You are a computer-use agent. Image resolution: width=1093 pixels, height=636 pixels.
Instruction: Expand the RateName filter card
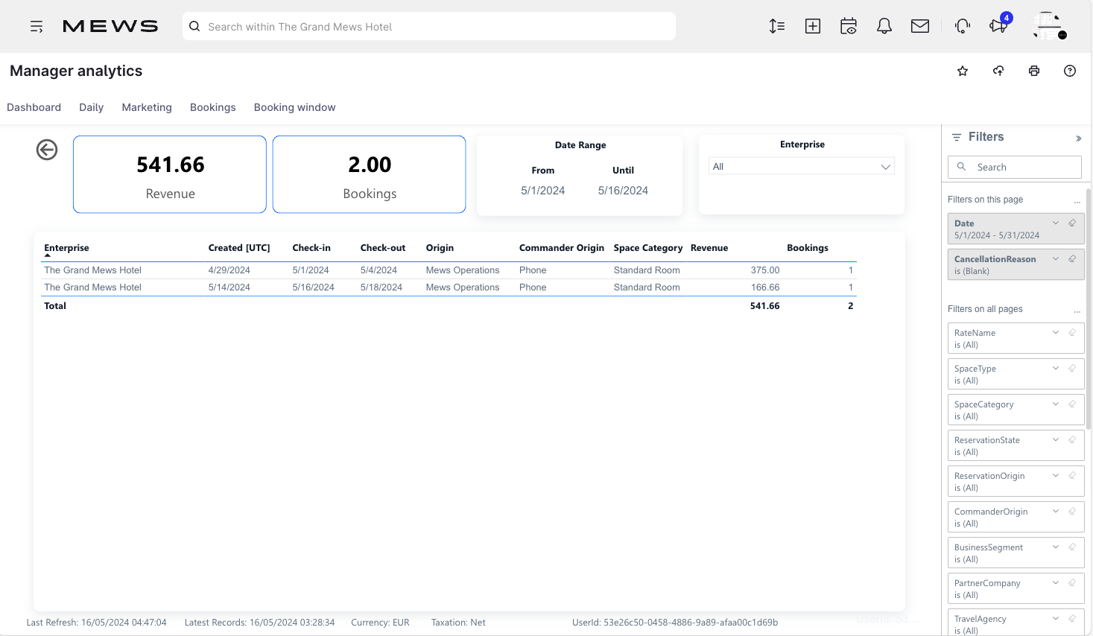pos(1056,332)
